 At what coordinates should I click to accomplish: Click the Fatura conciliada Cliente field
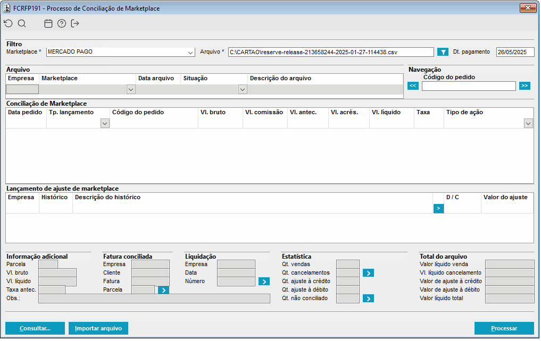pyautogui.click(x=151, y=273)
